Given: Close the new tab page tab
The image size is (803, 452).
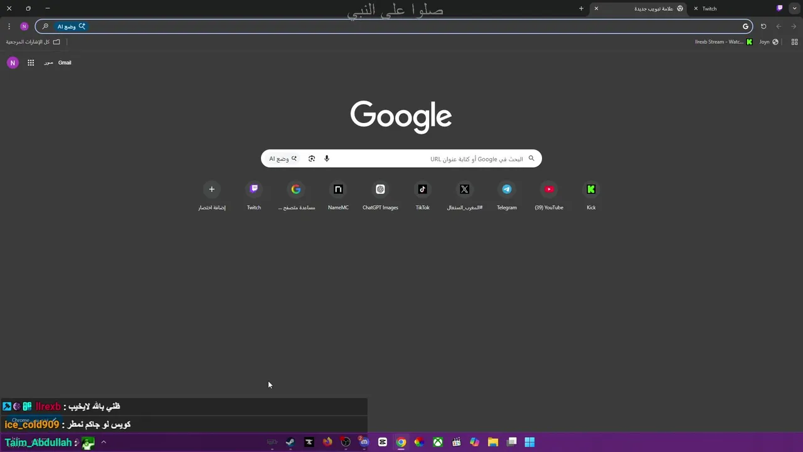Looking at the screenshot, I should pyautogui.click(x=596, y=9).
